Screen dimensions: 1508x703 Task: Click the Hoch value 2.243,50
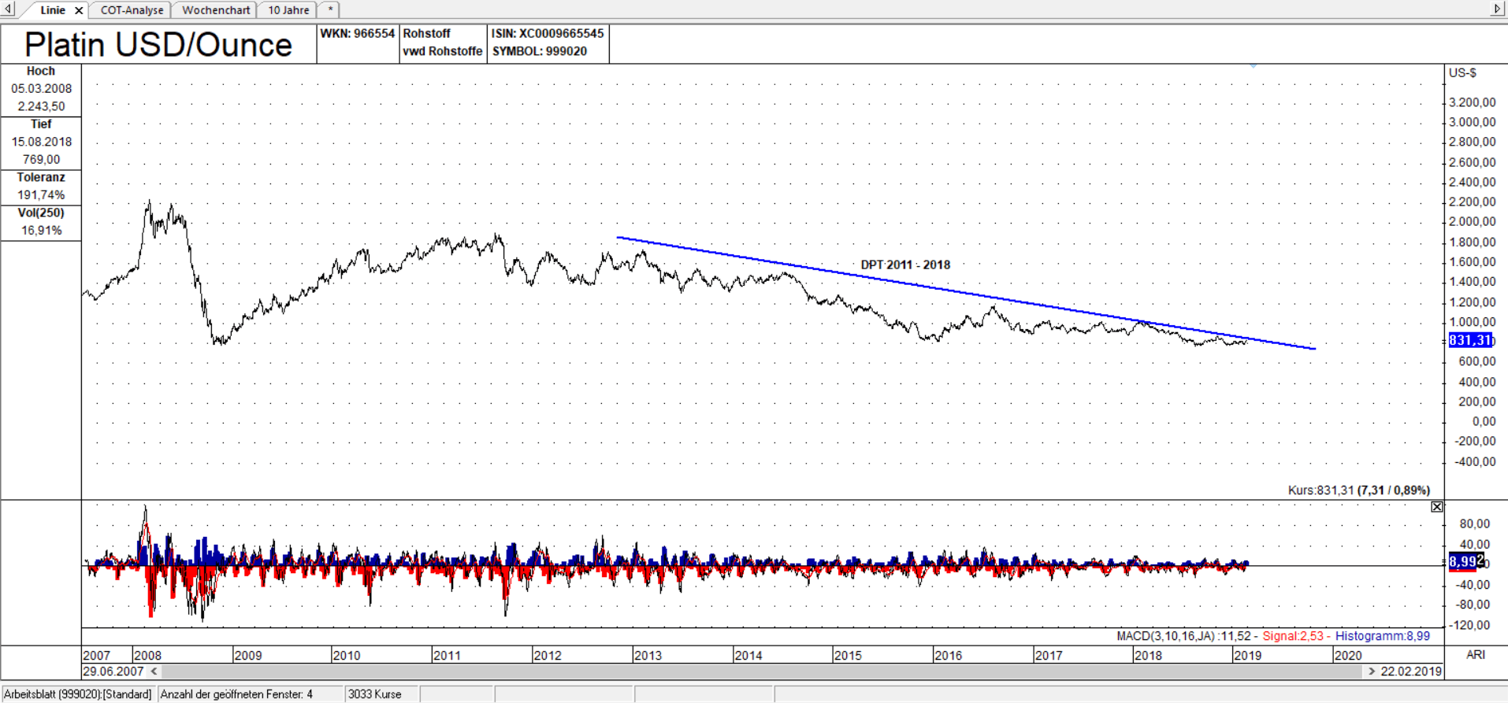point(41,106)
